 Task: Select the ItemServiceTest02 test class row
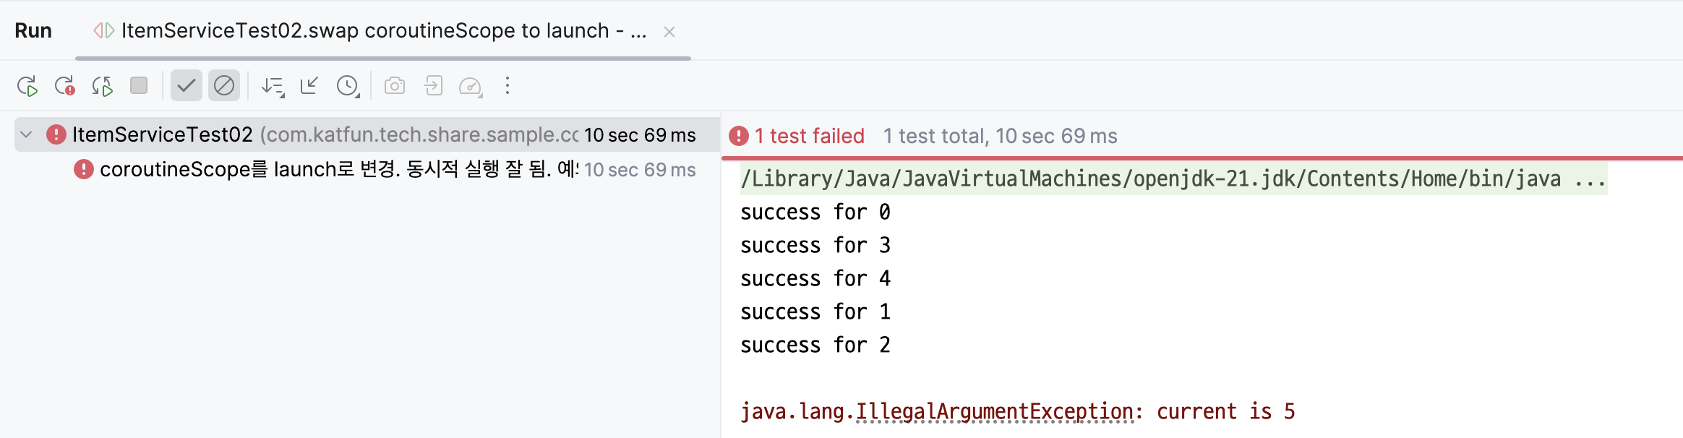point(367,134)
